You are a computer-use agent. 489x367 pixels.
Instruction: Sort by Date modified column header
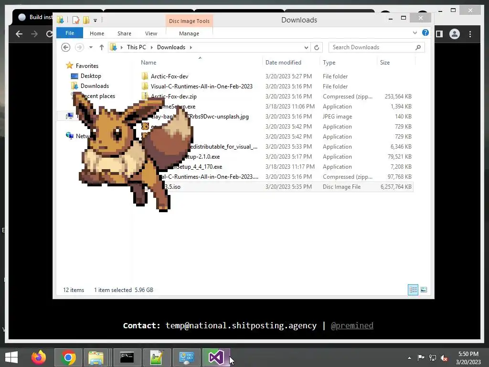click(283, 63)
